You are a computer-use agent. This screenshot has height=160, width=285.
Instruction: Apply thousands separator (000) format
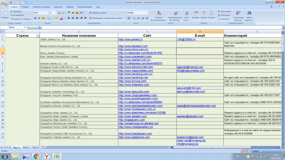pyautogui.click(x=138, y=18)
